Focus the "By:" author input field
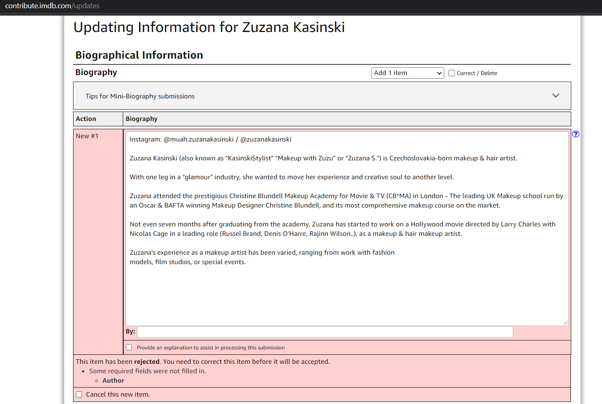This screenshot has width=602, height=404. tap(324, 332)
